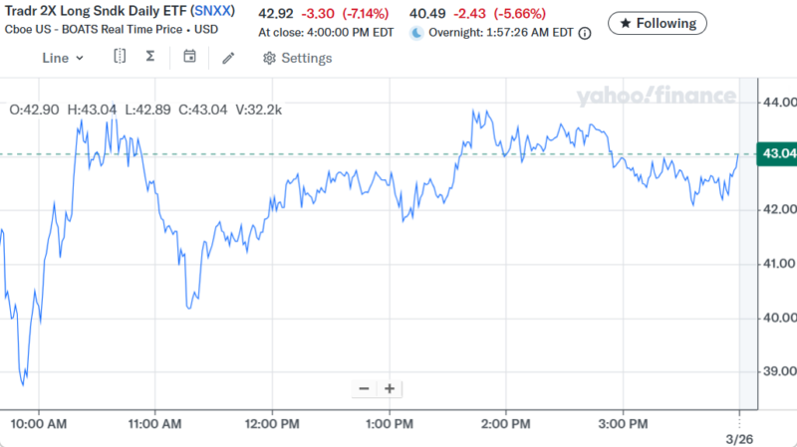Click the Yahoo Finance watermark logo
This screenshot has height=447, width=797.
click(x=655, y=97)
